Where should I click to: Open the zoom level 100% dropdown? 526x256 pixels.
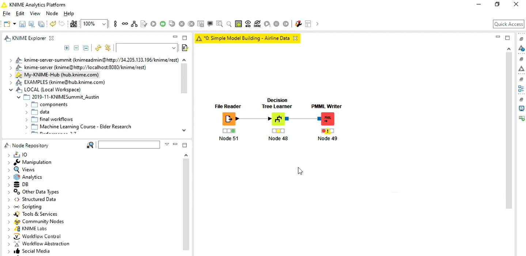click(104, 24)
